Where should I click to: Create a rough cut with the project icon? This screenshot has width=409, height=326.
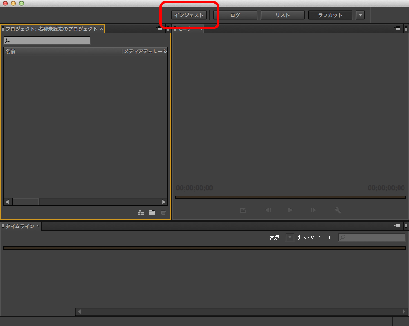pyautogui.click(x=141, y=213)
